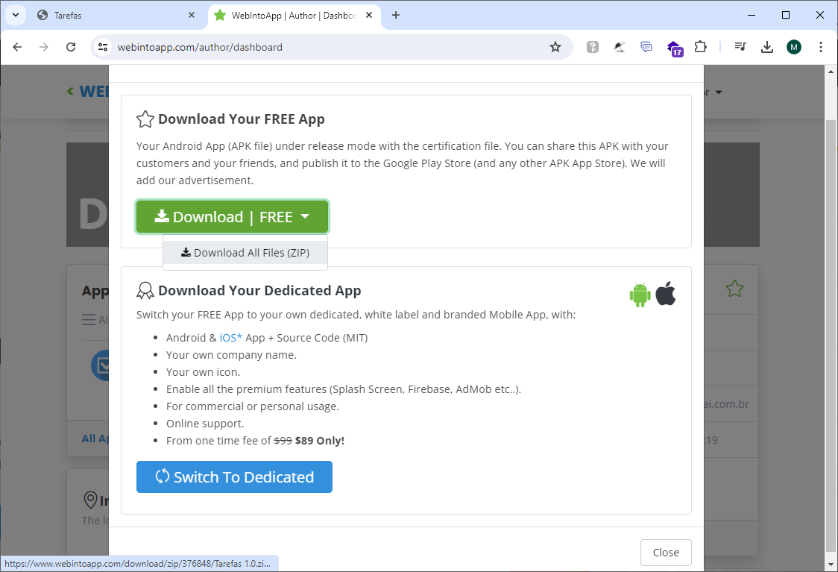Open the profile avatar M menu
838x572 pixels.
(x=794, y=47)
